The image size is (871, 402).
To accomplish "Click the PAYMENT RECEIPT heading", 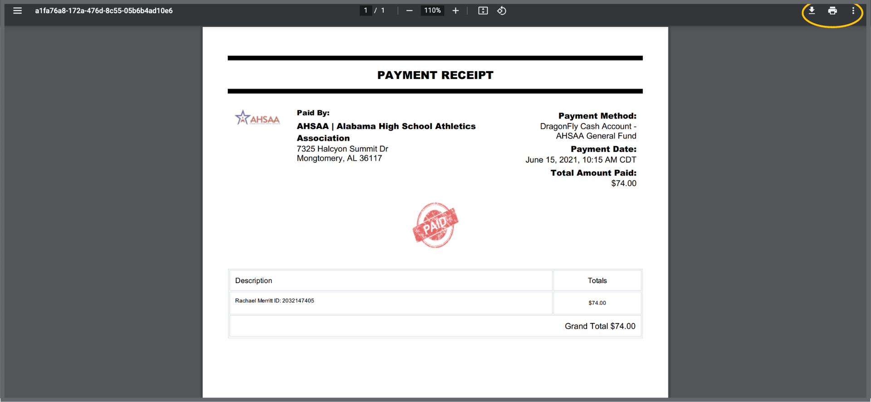I will click(x=435, y=75).
